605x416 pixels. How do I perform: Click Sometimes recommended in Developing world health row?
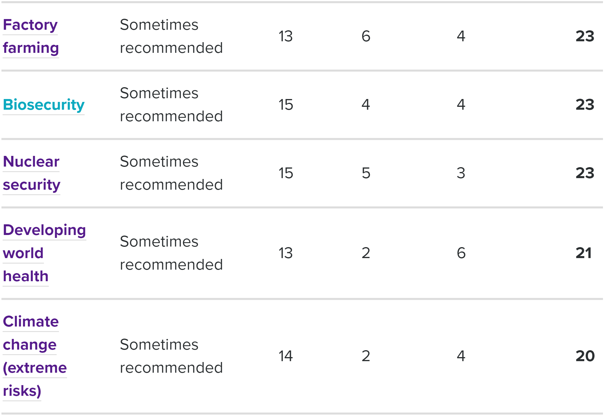pos(171,253)
